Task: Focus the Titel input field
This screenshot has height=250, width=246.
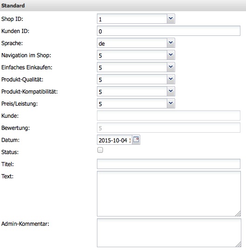Action: 169,164
